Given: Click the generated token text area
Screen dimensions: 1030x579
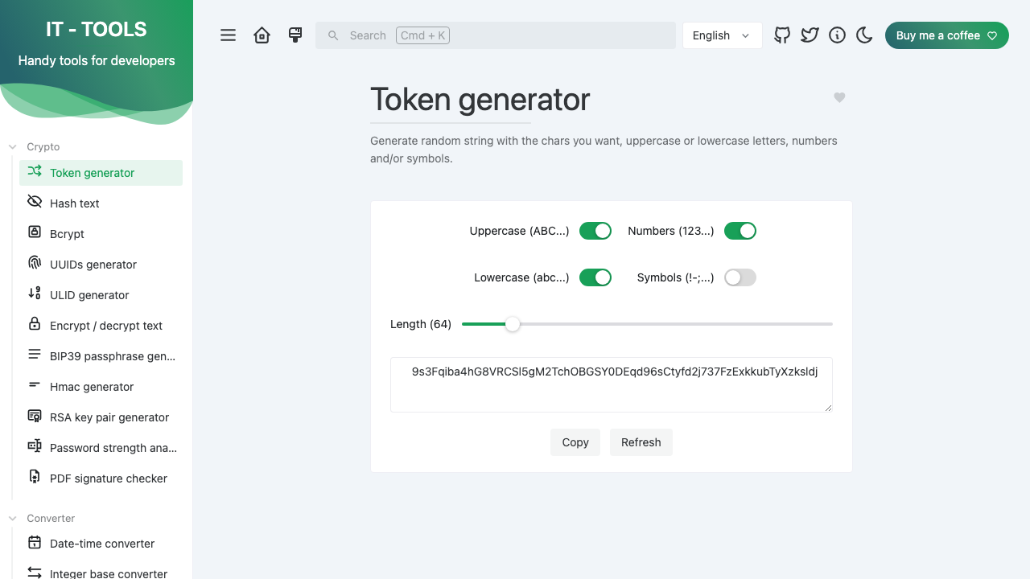Looking at the screenshot, I should click(612, 384).
